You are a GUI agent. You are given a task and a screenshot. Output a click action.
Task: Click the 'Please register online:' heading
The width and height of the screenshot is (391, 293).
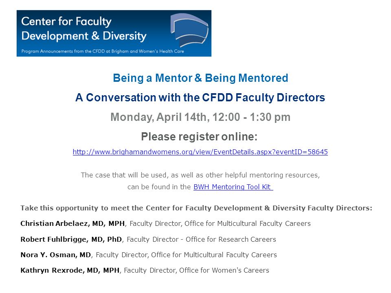point(199,137)
